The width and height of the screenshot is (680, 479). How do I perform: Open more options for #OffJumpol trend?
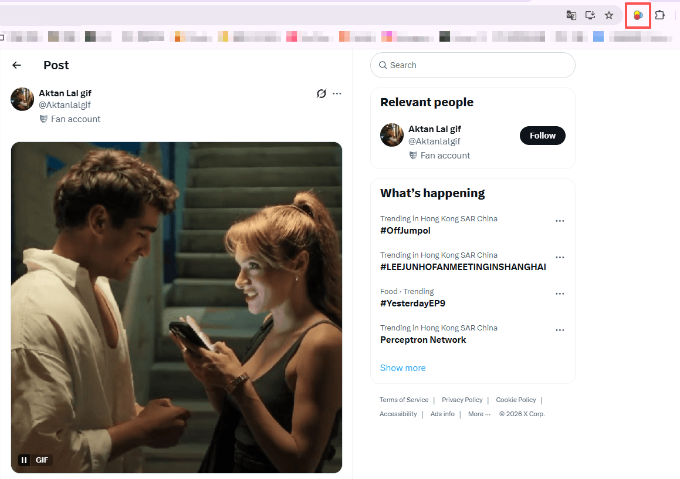tap(560, 221)
